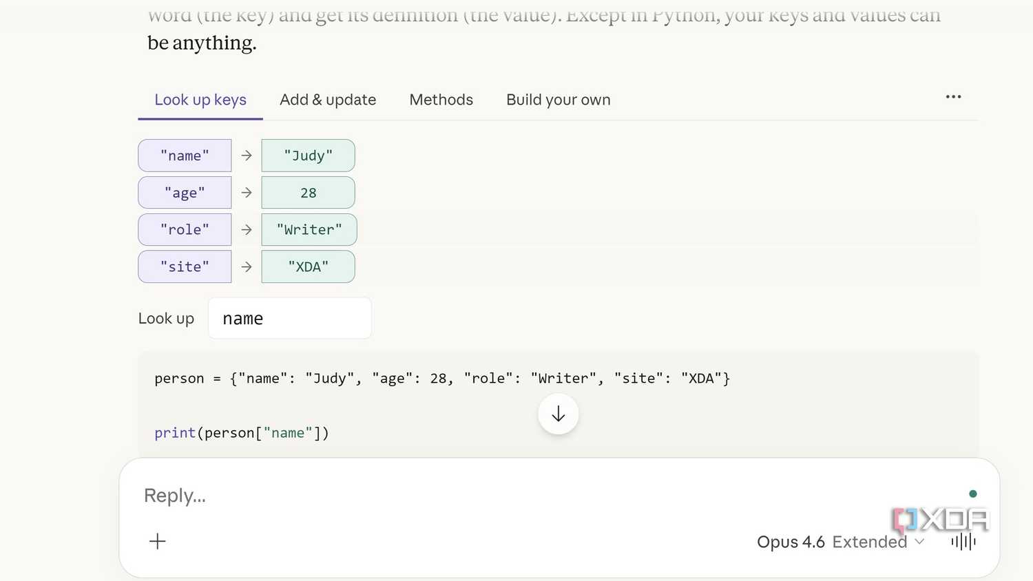1033x581 pixels.
Task: Click the "be anything." paragraph text
Action: pos(202,43)
